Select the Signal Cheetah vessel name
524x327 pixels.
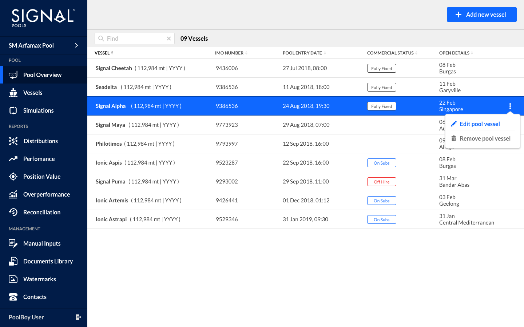pyautogui.click(x=114, y=68)
